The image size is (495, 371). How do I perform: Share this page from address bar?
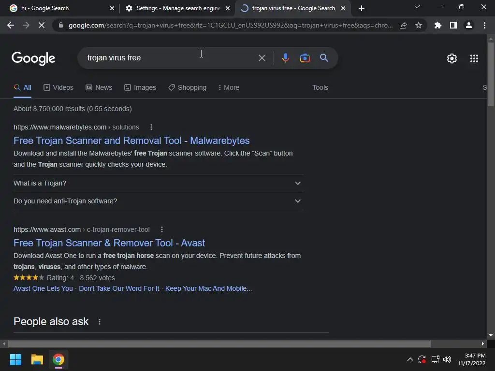(x=403, y=25)
